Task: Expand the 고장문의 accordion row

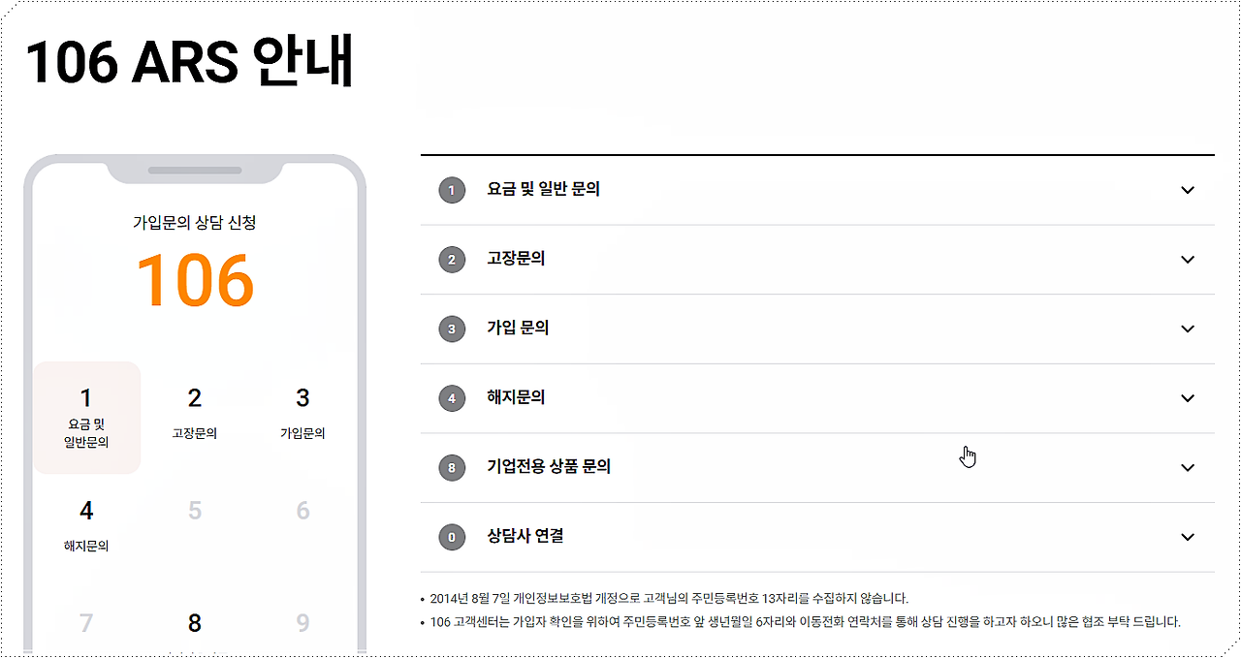Action: pyautogui.click(x=1187, y=259)
